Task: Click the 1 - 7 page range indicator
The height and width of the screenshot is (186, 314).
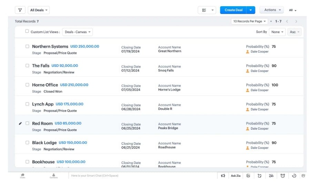Action: [x=278, y=21]
